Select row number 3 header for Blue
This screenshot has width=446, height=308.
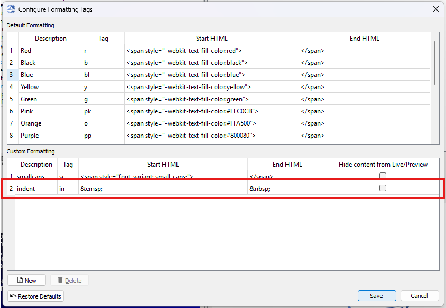pos(11,75)
